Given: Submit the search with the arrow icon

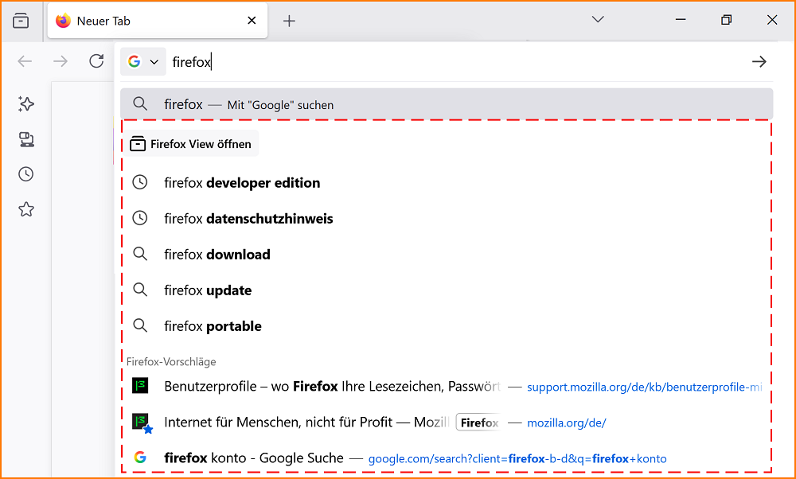Looking at the screenshot, I should [758, 60].
